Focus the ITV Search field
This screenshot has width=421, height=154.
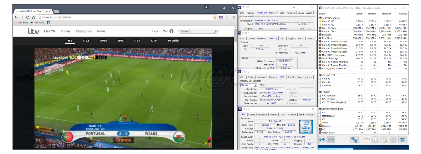click(198, 31)
